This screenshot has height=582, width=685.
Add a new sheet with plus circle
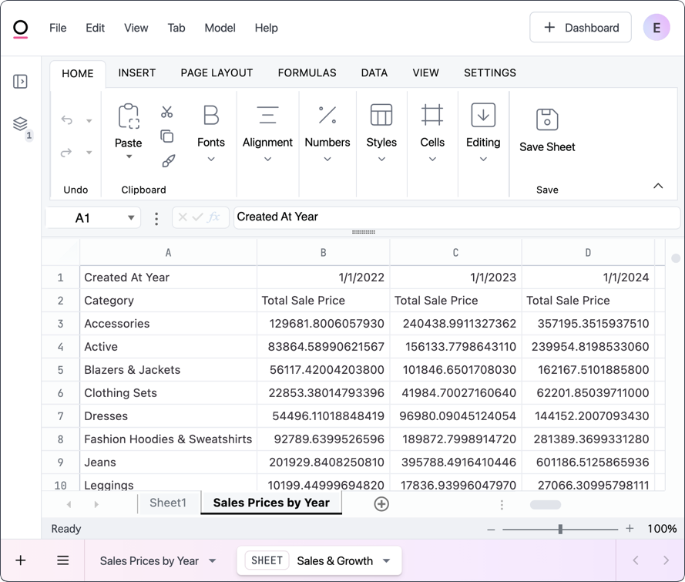click(381, 504)
